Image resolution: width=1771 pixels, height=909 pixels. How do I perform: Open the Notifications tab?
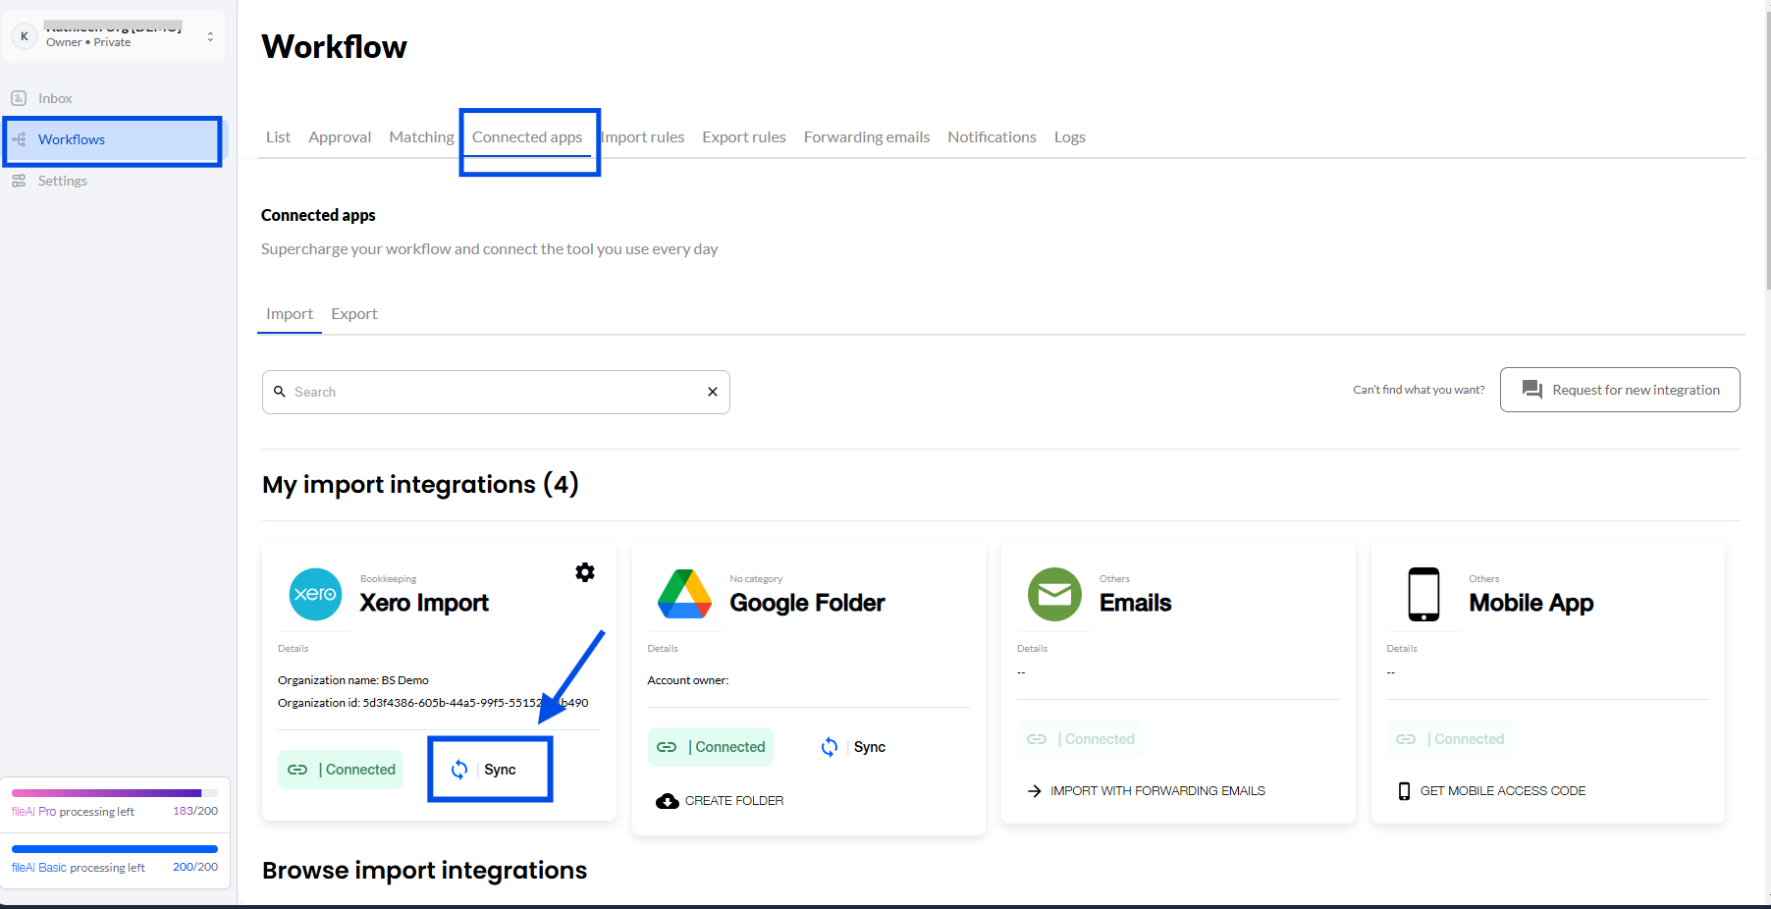[992, 137]
